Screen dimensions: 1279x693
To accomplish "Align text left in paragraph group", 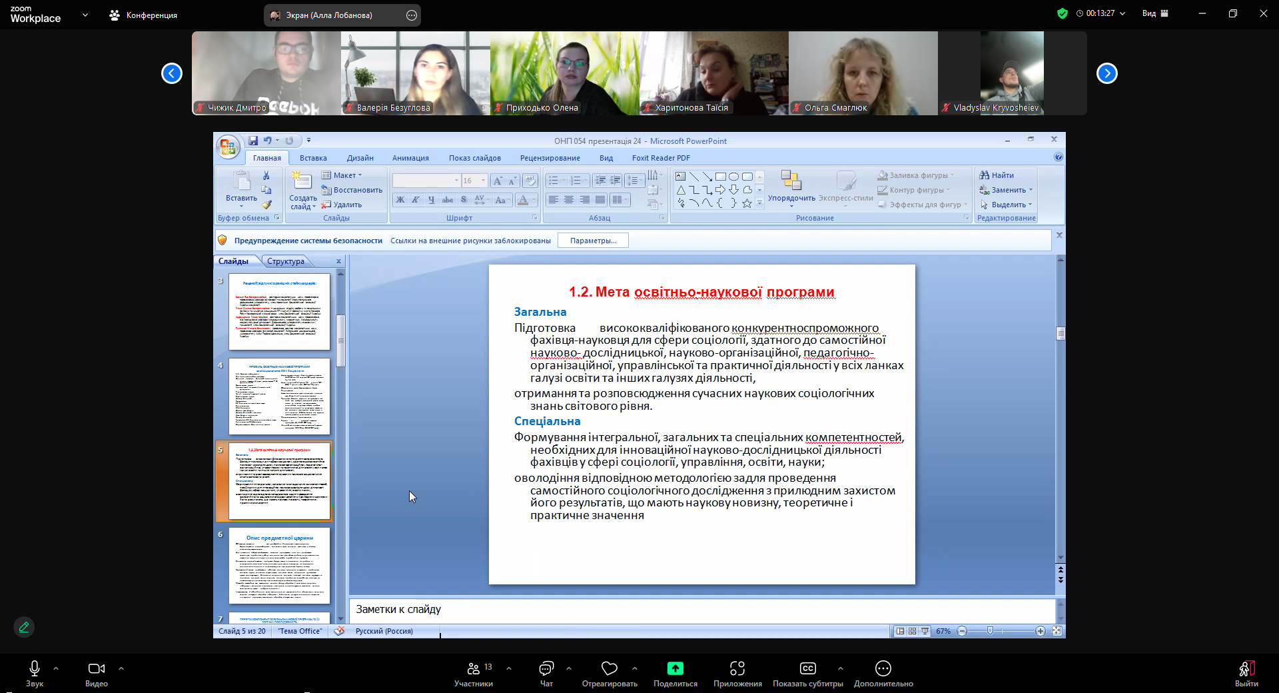I will pos(554,199).
